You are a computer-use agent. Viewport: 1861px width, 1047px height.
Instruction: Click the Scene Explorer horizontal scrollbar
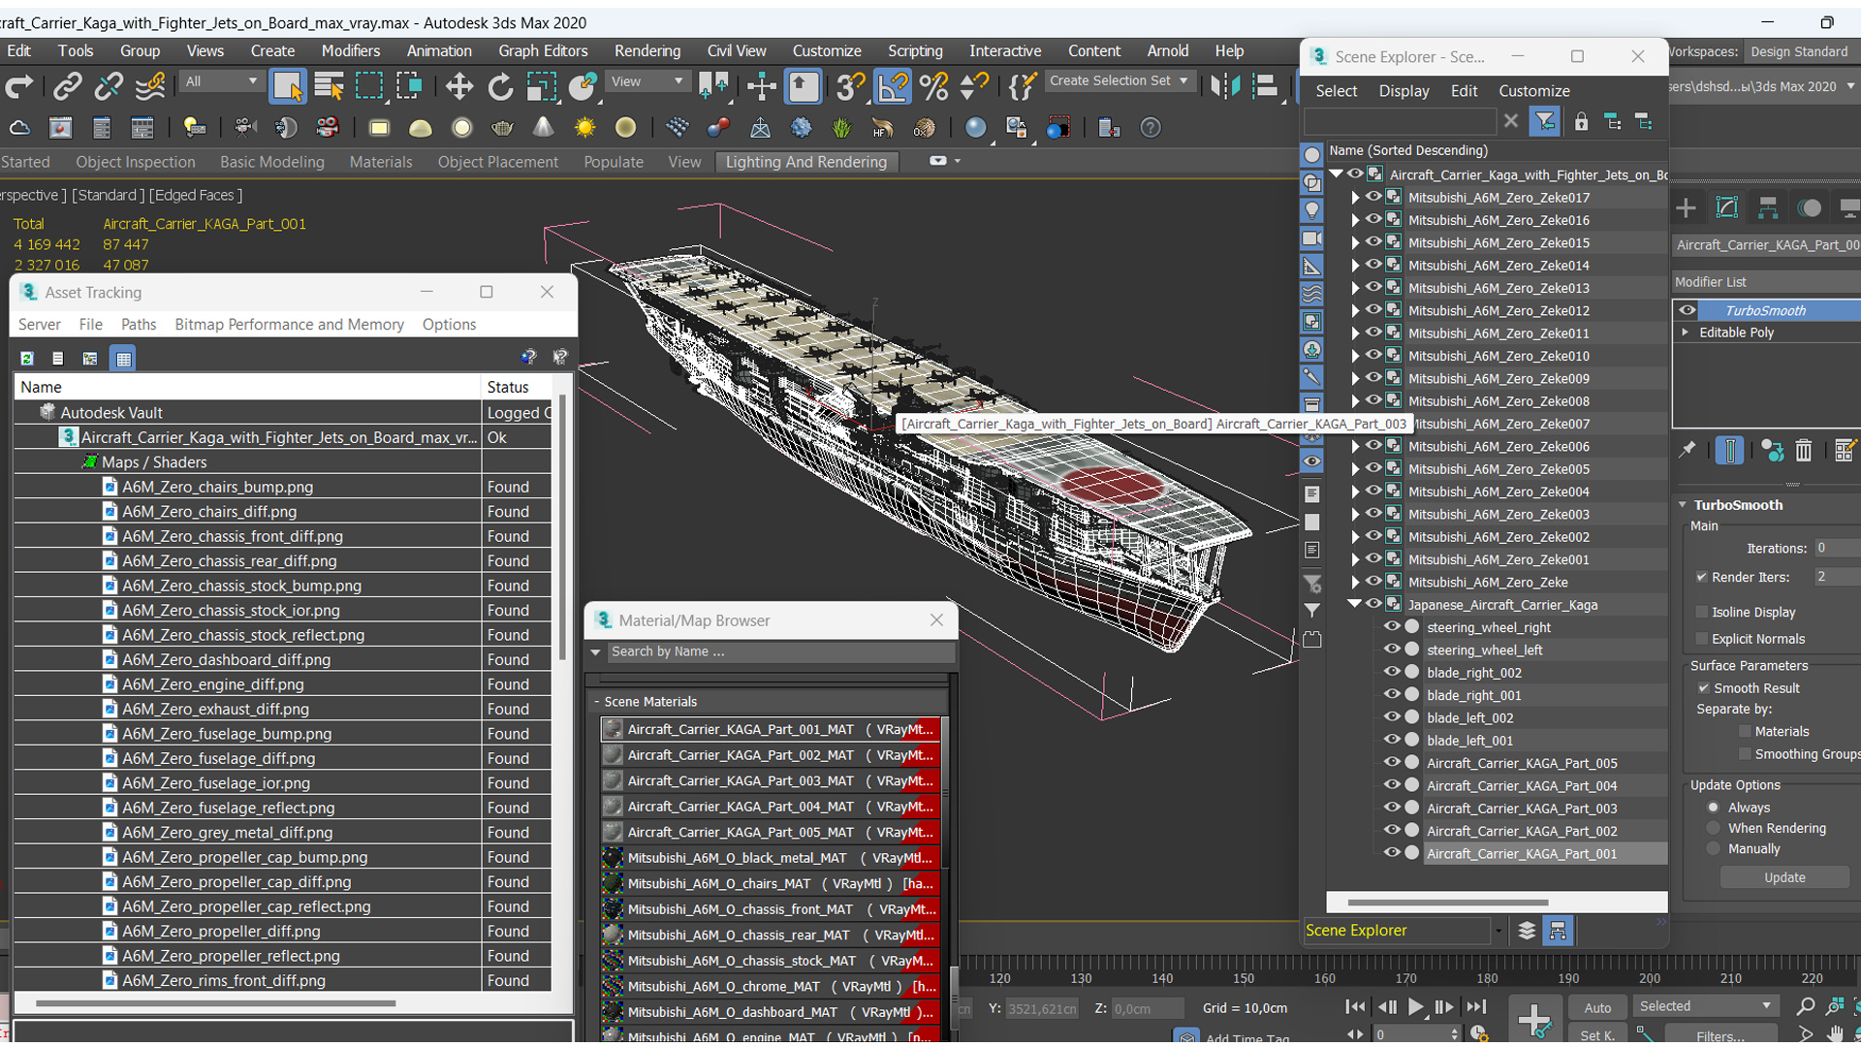1447,902
